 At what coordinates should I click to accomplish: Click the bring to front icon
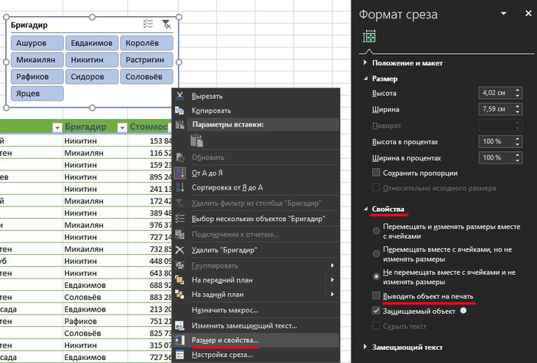coord(180,280)
